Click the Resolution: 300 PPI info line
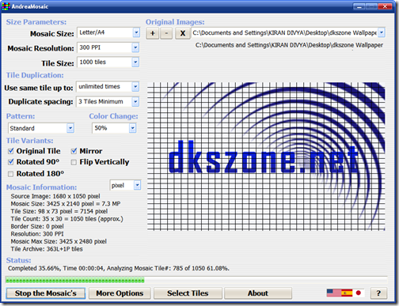399x306 pixels. 37,234
